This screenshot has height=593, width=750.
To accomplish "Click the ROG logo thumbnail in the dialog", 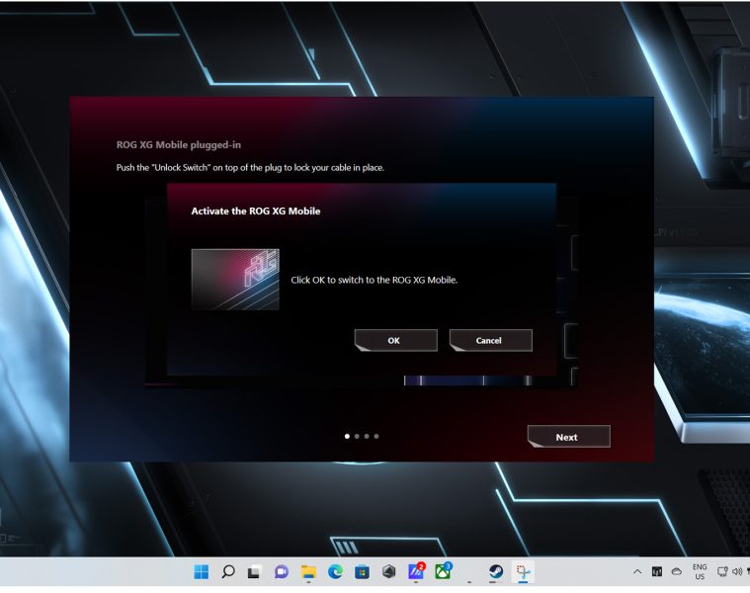I will point(235,280).
